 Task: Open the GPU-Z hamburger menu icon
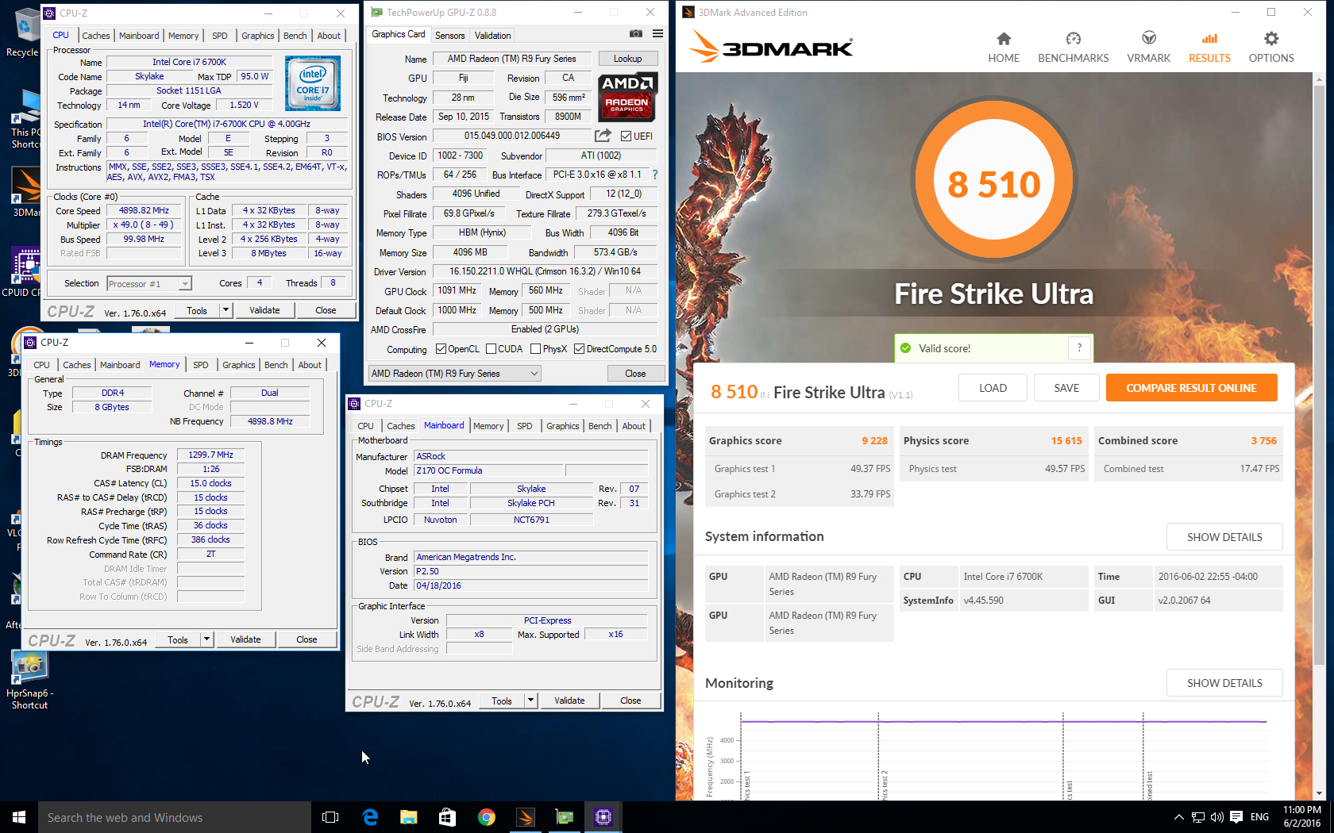coord(657,34)
